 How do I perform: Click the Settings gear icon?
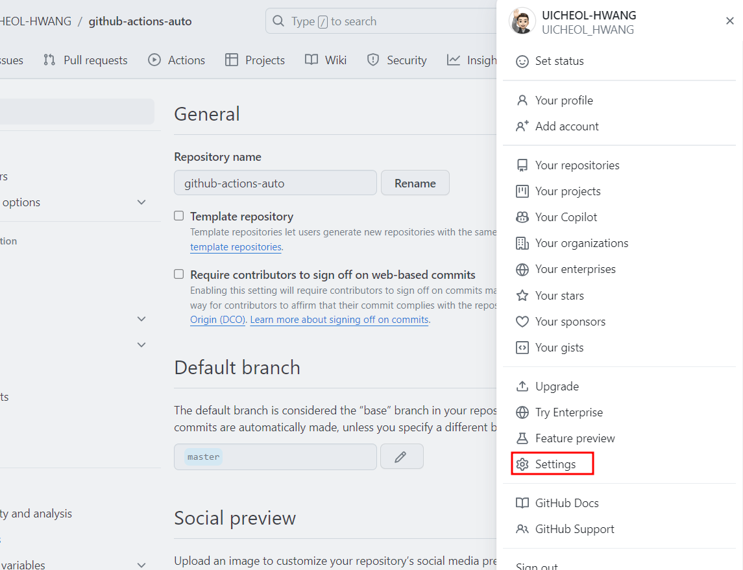pos(522,464)
